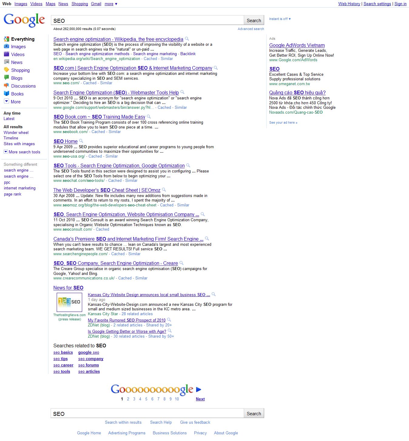Click related search 'seo forums'
The height and width of the screenshot is (441, 409).
point(89,365)
